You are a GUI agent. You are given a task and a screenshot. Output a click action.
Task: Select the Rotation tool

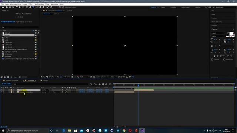pyautogui.click(x=17, y=7)
